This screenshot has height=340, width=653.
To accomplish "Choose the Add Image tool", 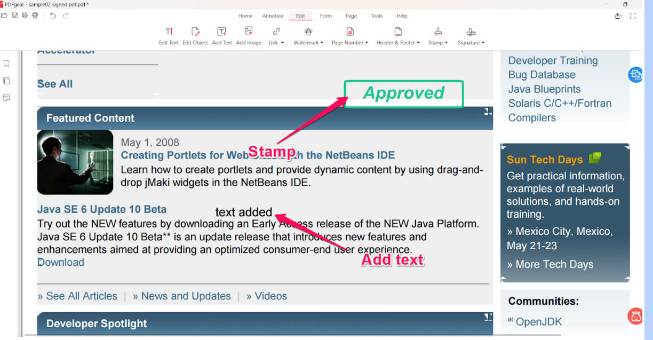I will [x=249, y=36].
